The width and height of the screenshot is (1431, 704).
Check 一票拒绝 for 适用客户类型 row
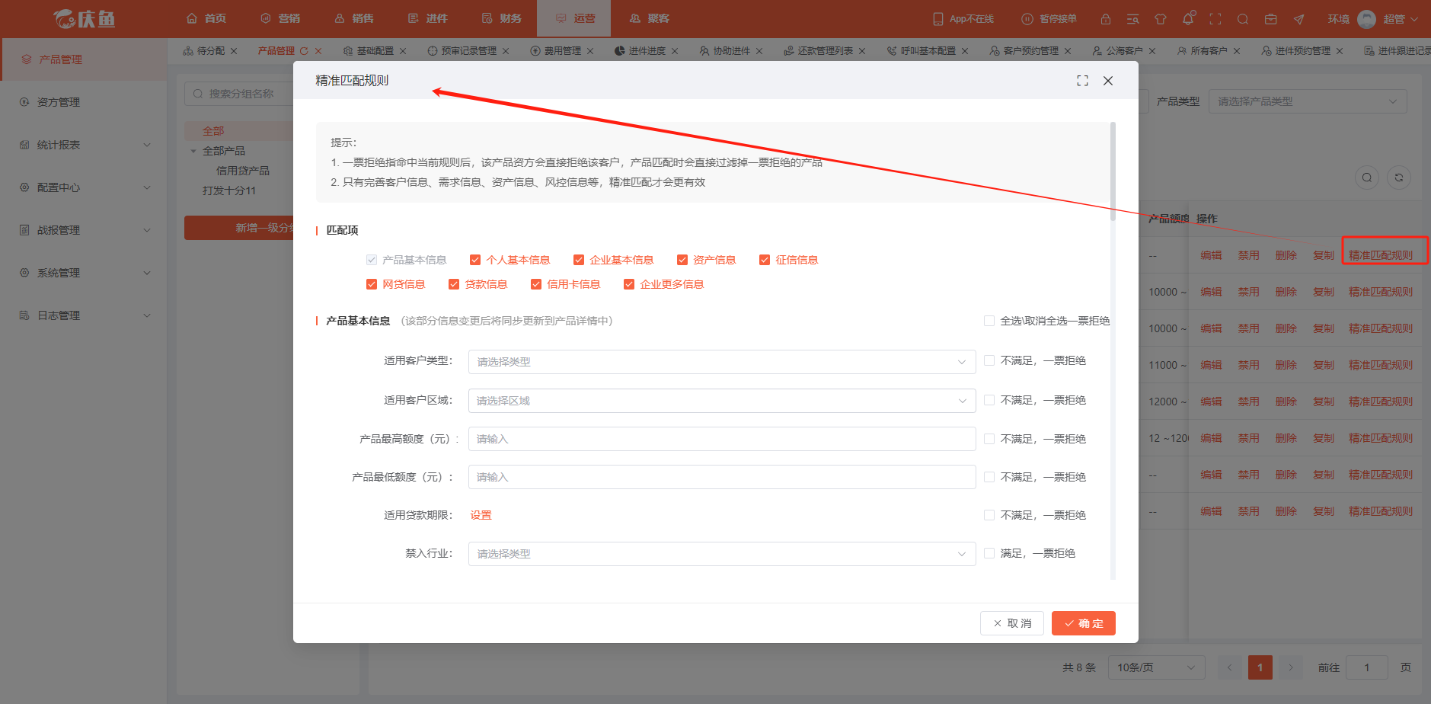coord(989,360)
